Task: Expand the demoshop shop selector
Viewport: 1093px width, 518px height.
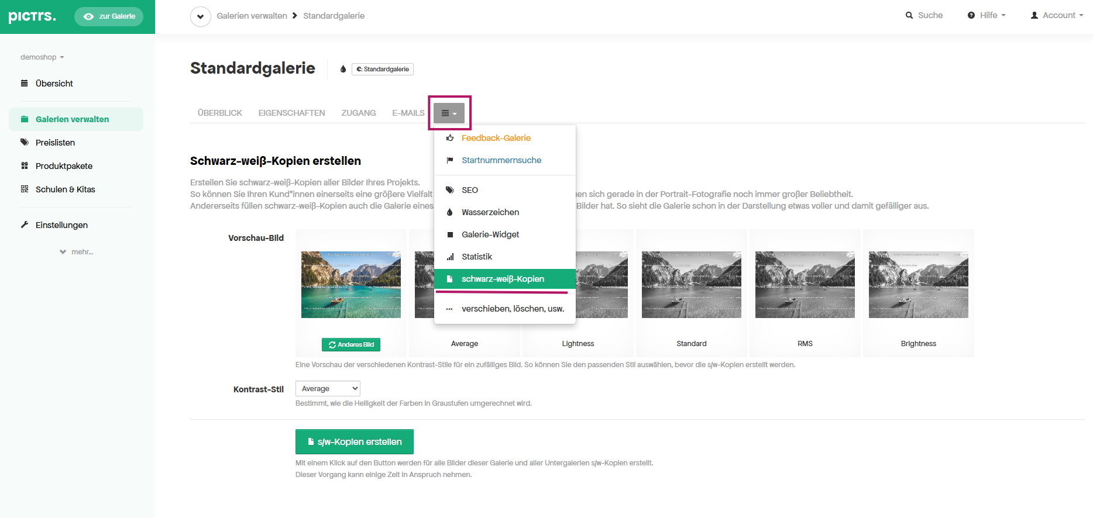Action: point(42,57)
